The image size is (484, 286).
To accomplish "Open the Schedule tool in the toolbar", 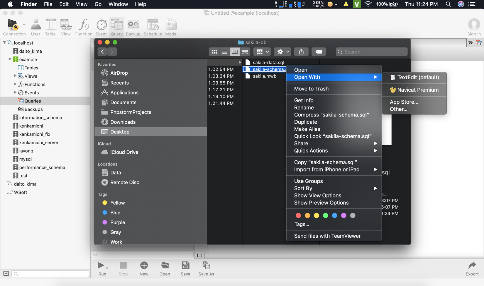I will pyautogui.click(x=153, y=25).
